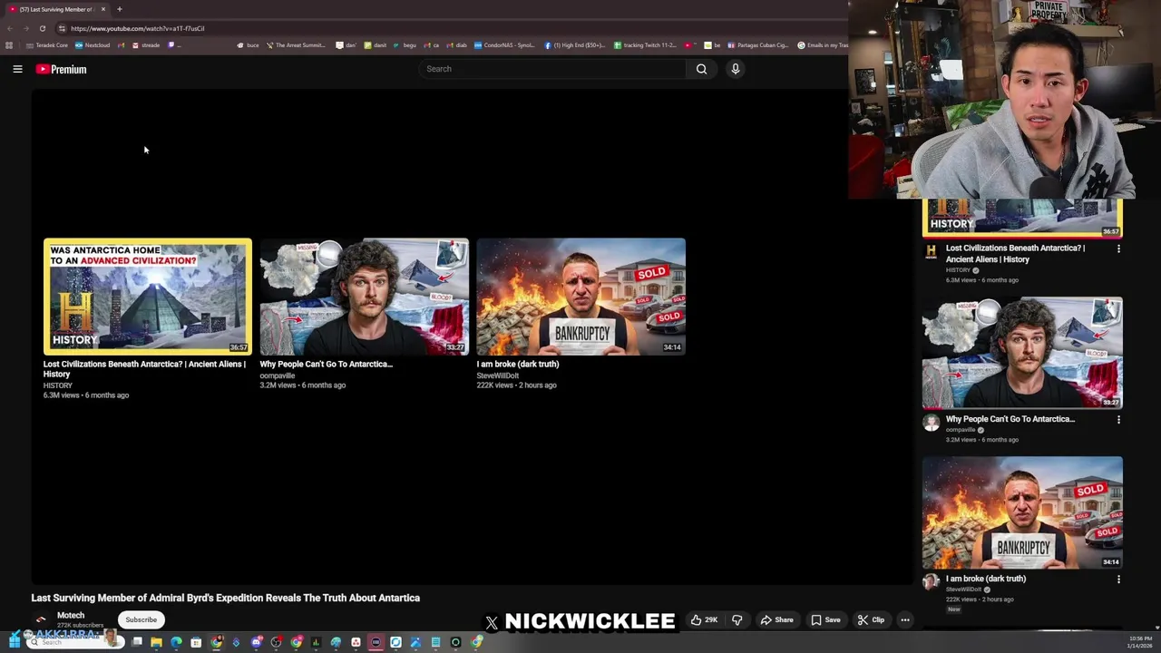Viewport: 1161px width, 653px height.
Task: Play sidebar I am broke Bankruptcy thumbnail
Action: click(1022, 512)
